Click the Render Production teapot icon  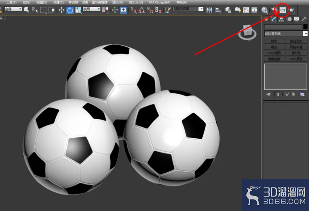point(292,10)
